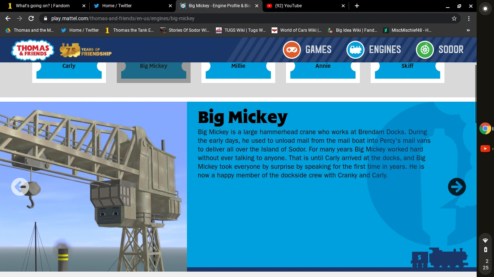This screenshot has height=277, width=494.
Task: Open the YouTube icon in the sidebar
Action: coord(485,148)
